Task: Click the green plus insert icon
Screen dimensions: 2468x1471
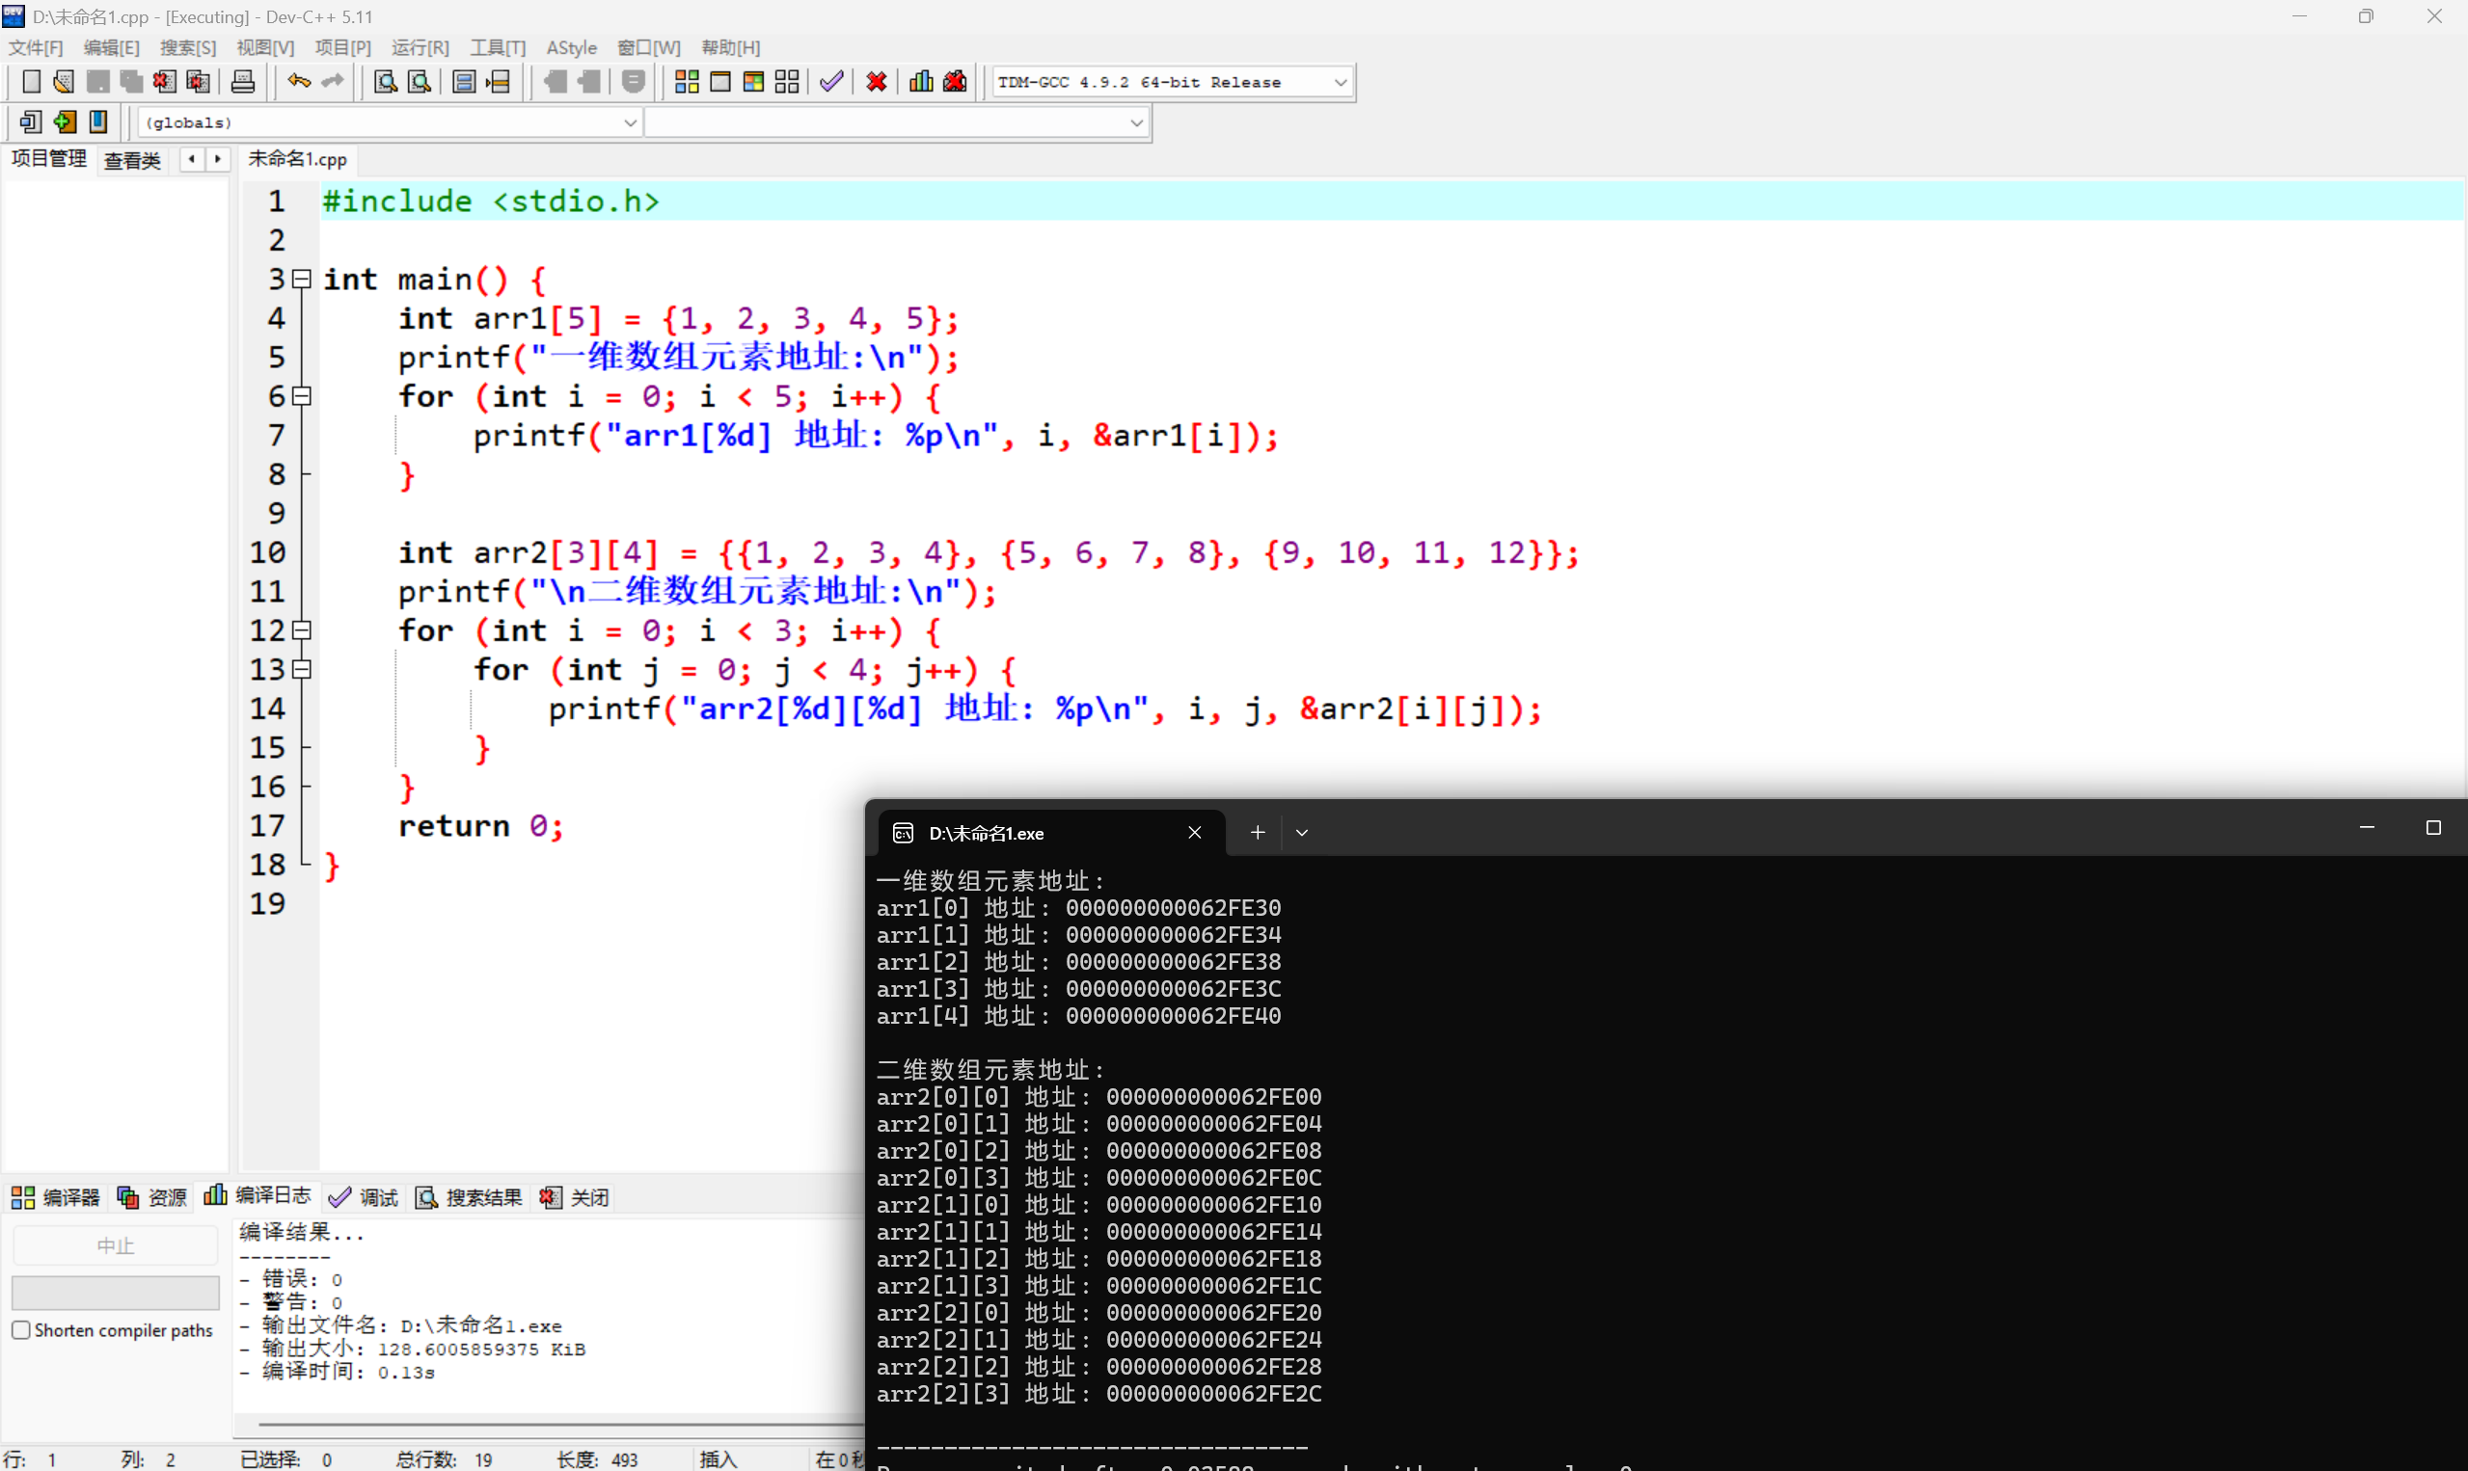Action: 65,121
